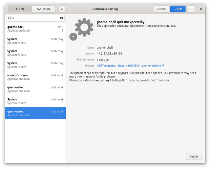Click 'gnome-shell quit unexpectedly' heading

pyautogui.click(x=121, y=22)
